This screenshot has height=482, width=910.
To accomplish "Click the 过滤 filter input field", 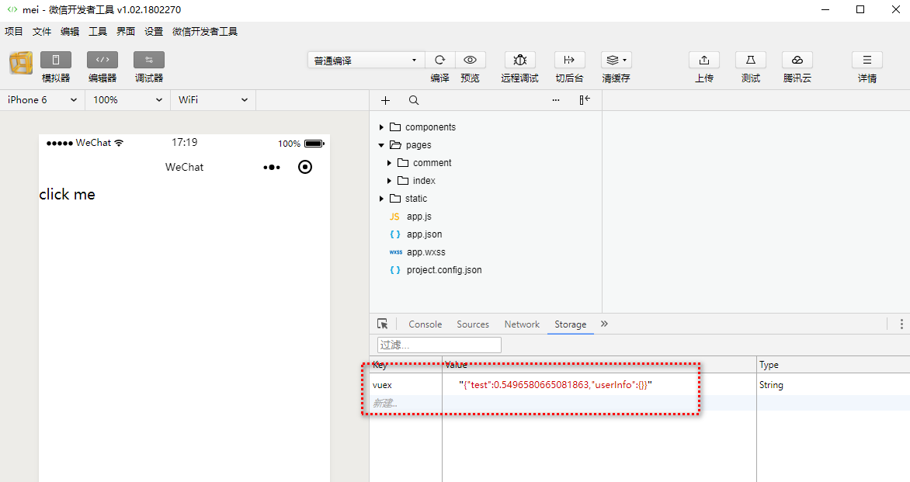I will [439, 345].
